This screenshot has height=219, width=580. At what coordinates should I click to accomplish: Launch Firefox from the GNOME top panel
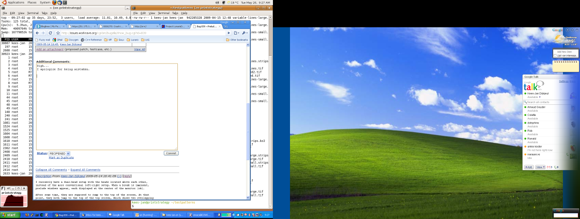(x=54, y=3)
